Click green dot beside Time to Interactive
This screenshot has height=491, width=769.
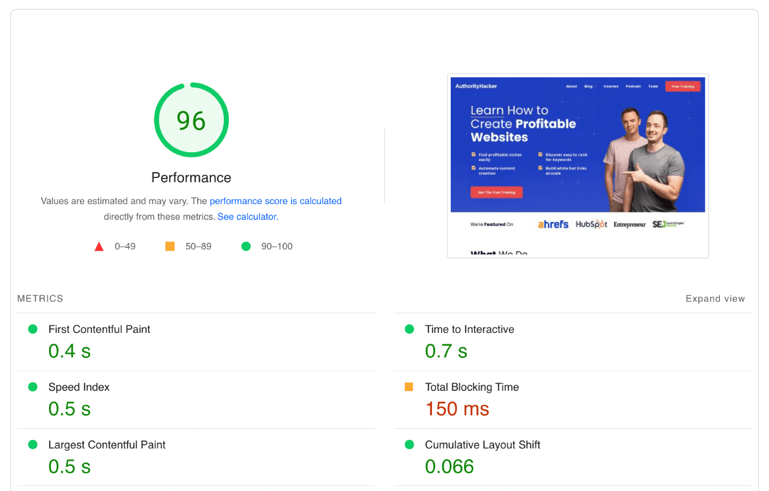coord(410,329)
